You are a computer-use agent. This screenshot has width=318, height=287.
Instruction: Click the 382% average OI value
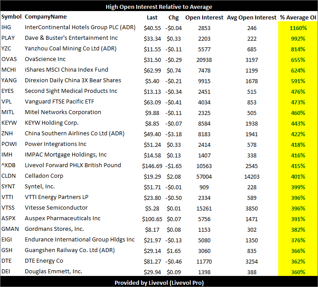[x=298, y=230]
